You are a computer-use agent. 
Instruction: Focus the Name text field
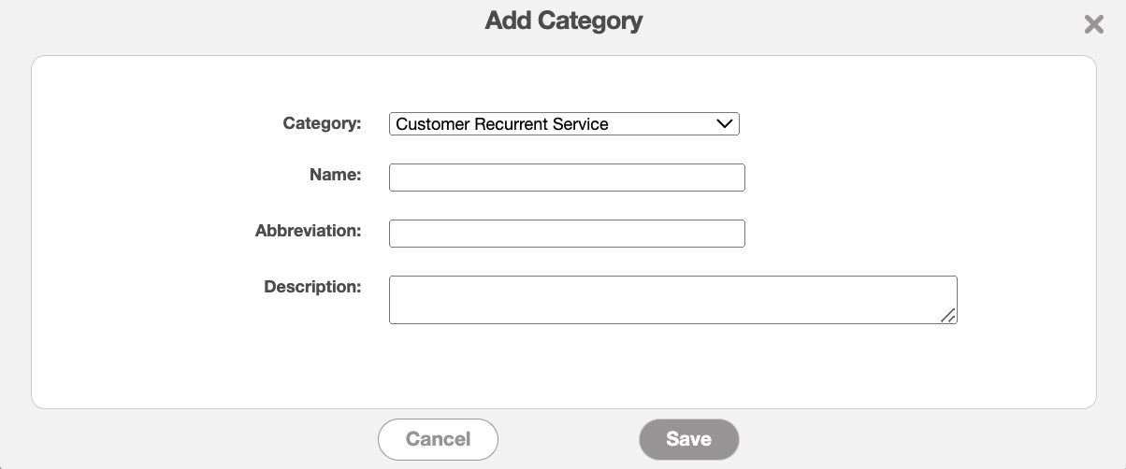[x=566, y=178]
